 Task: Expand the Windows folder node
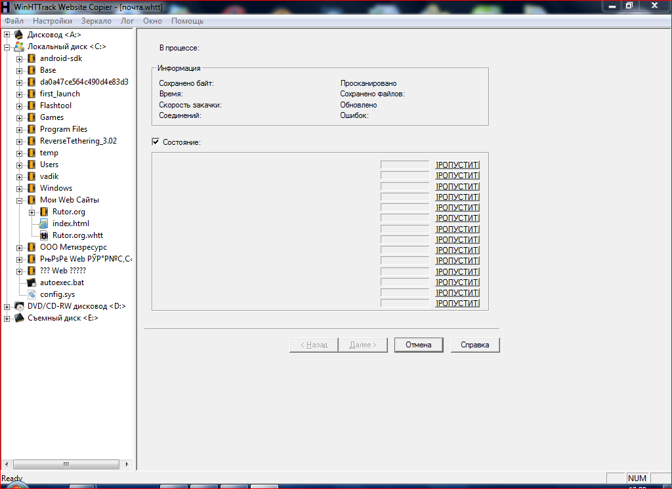(x=20, y=188)
